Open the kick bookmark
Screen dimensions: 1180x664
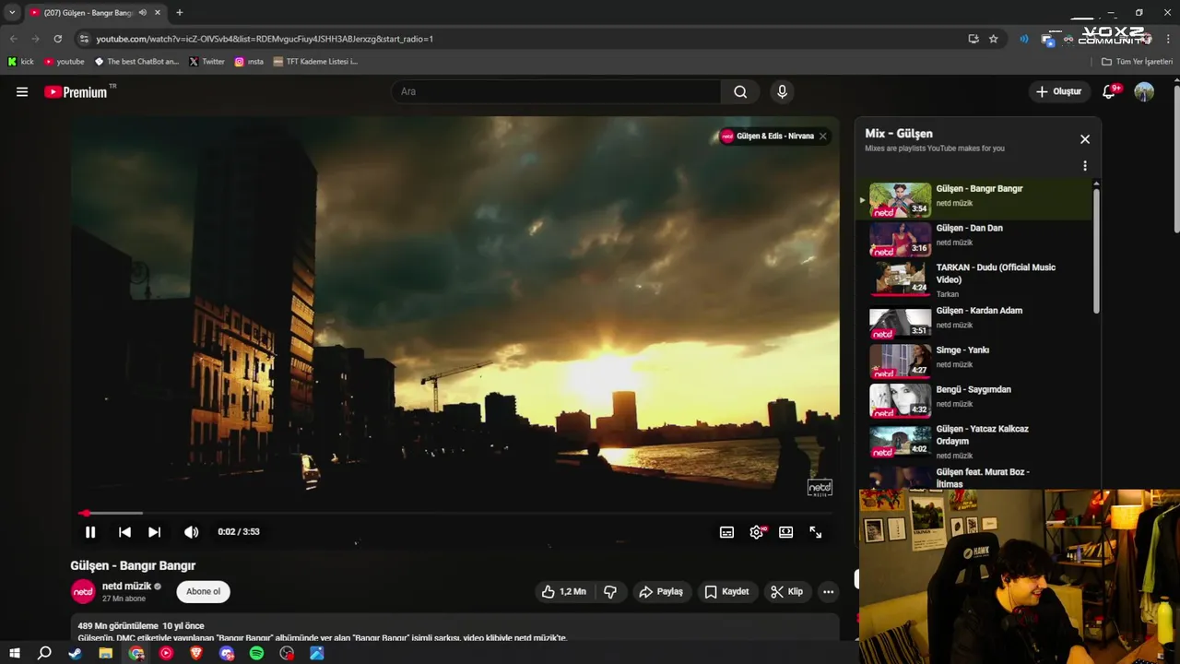(x=20, y=62)
